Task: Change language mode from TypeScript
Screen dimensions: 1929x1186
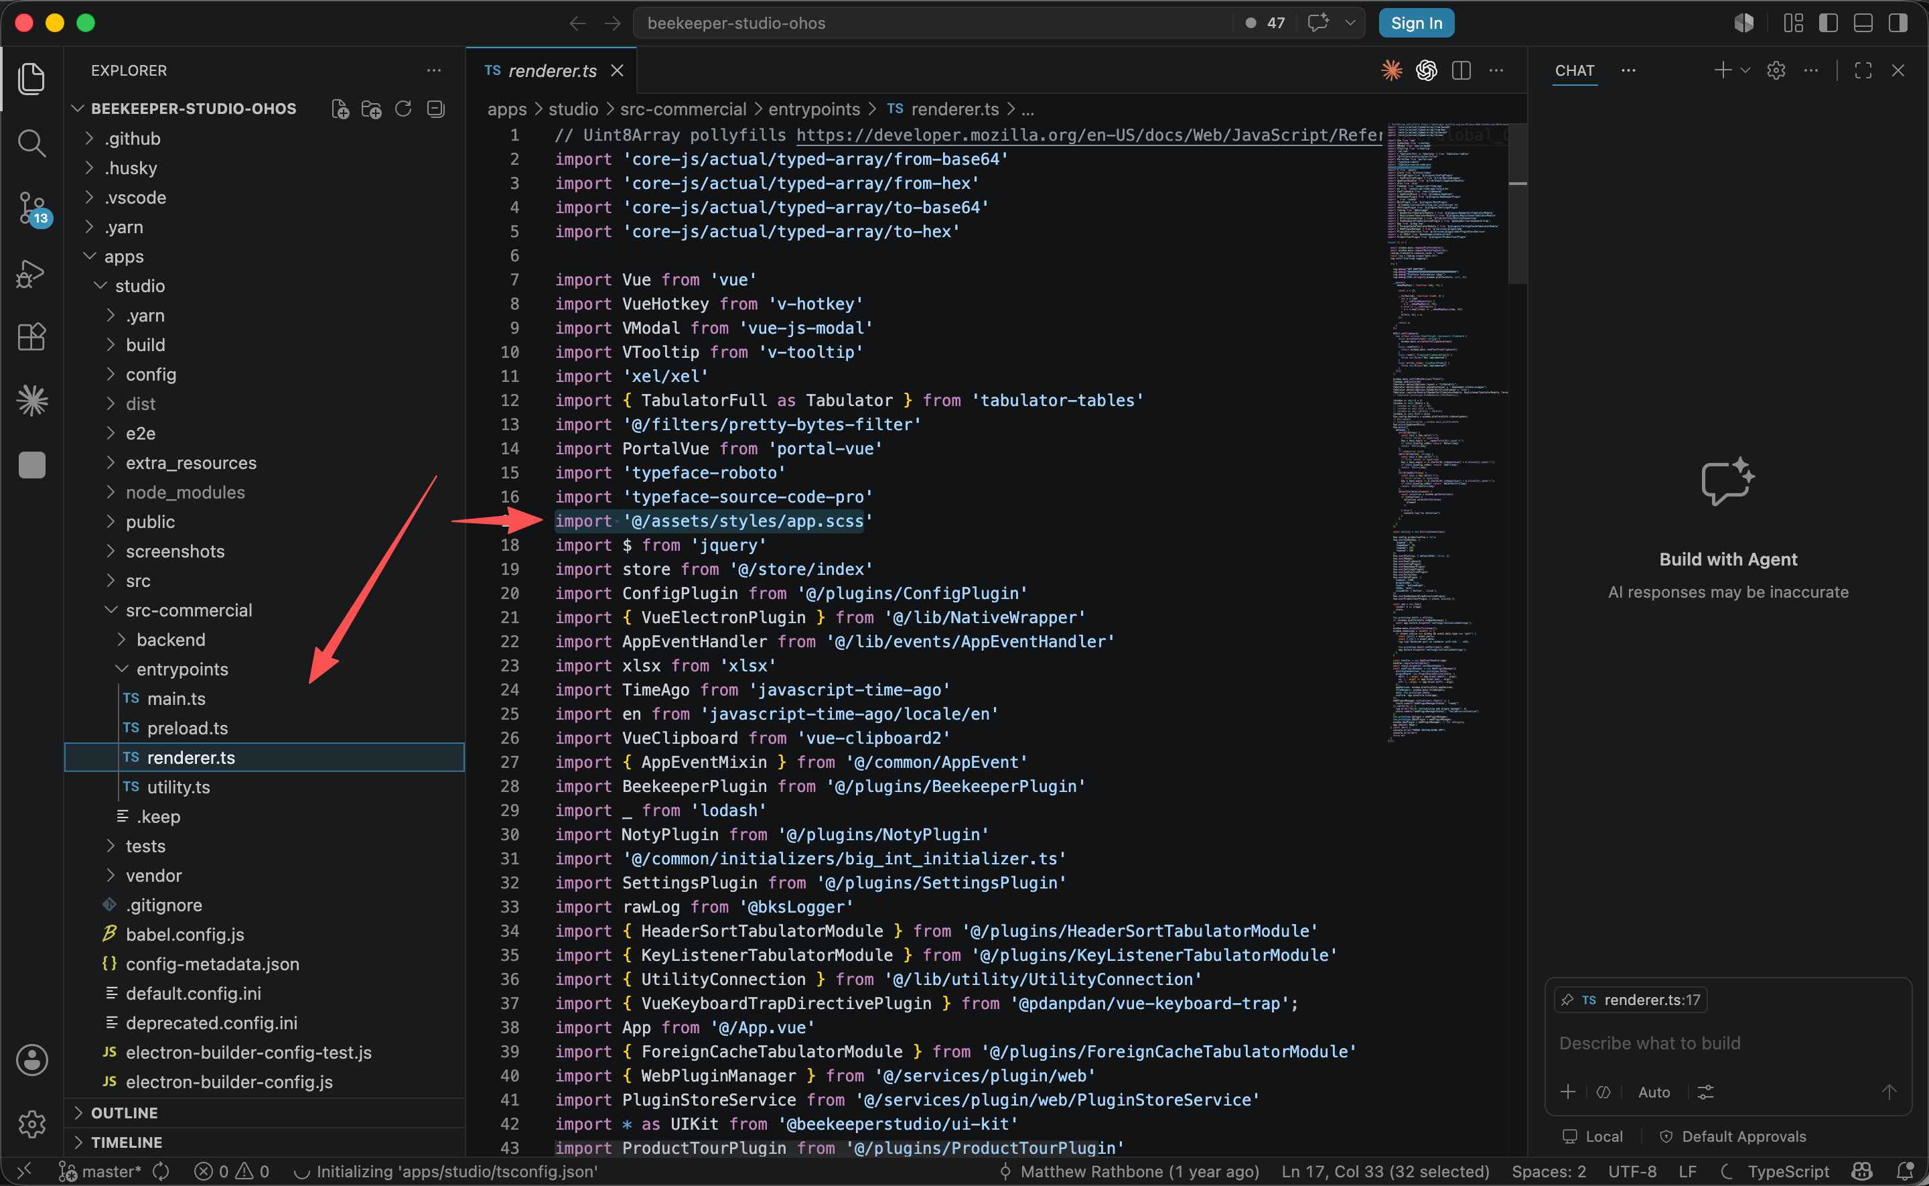Action: [x=1788, y=1171]
